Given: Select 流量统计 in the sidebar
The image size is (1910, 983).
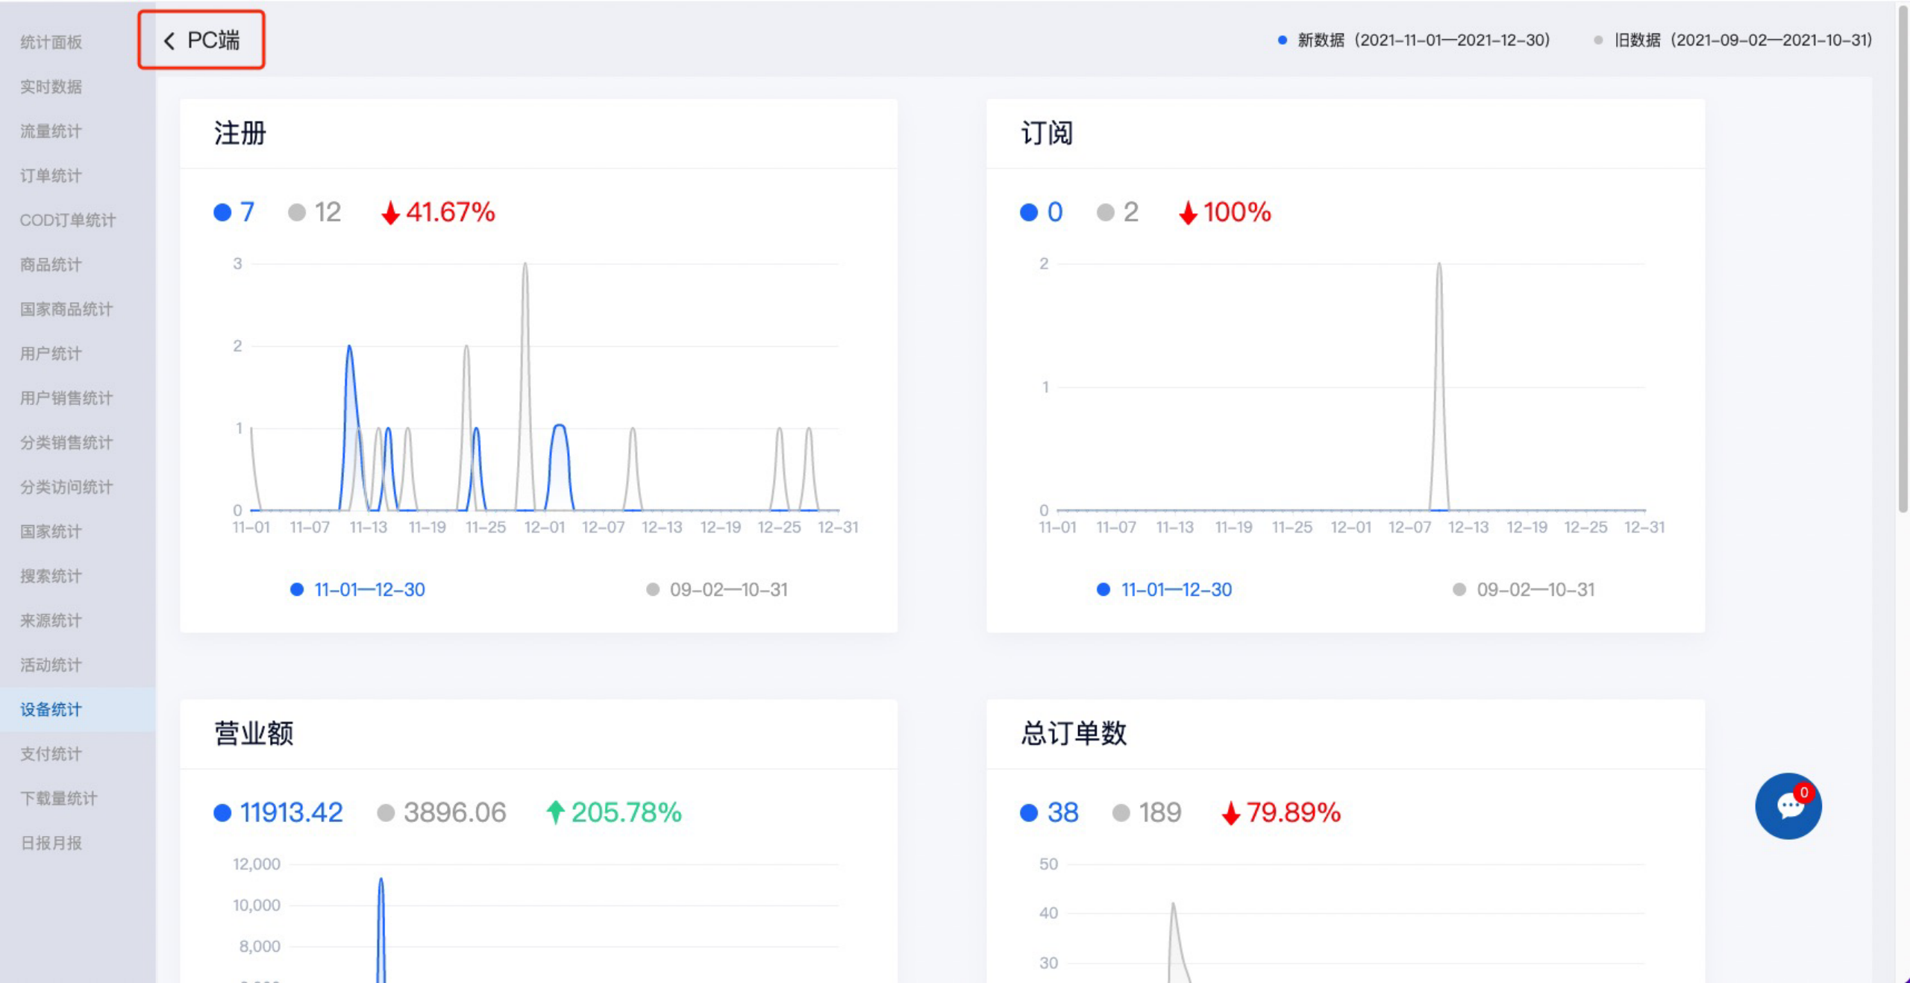Looking at the screenshot, I should (x=51, y=131).
